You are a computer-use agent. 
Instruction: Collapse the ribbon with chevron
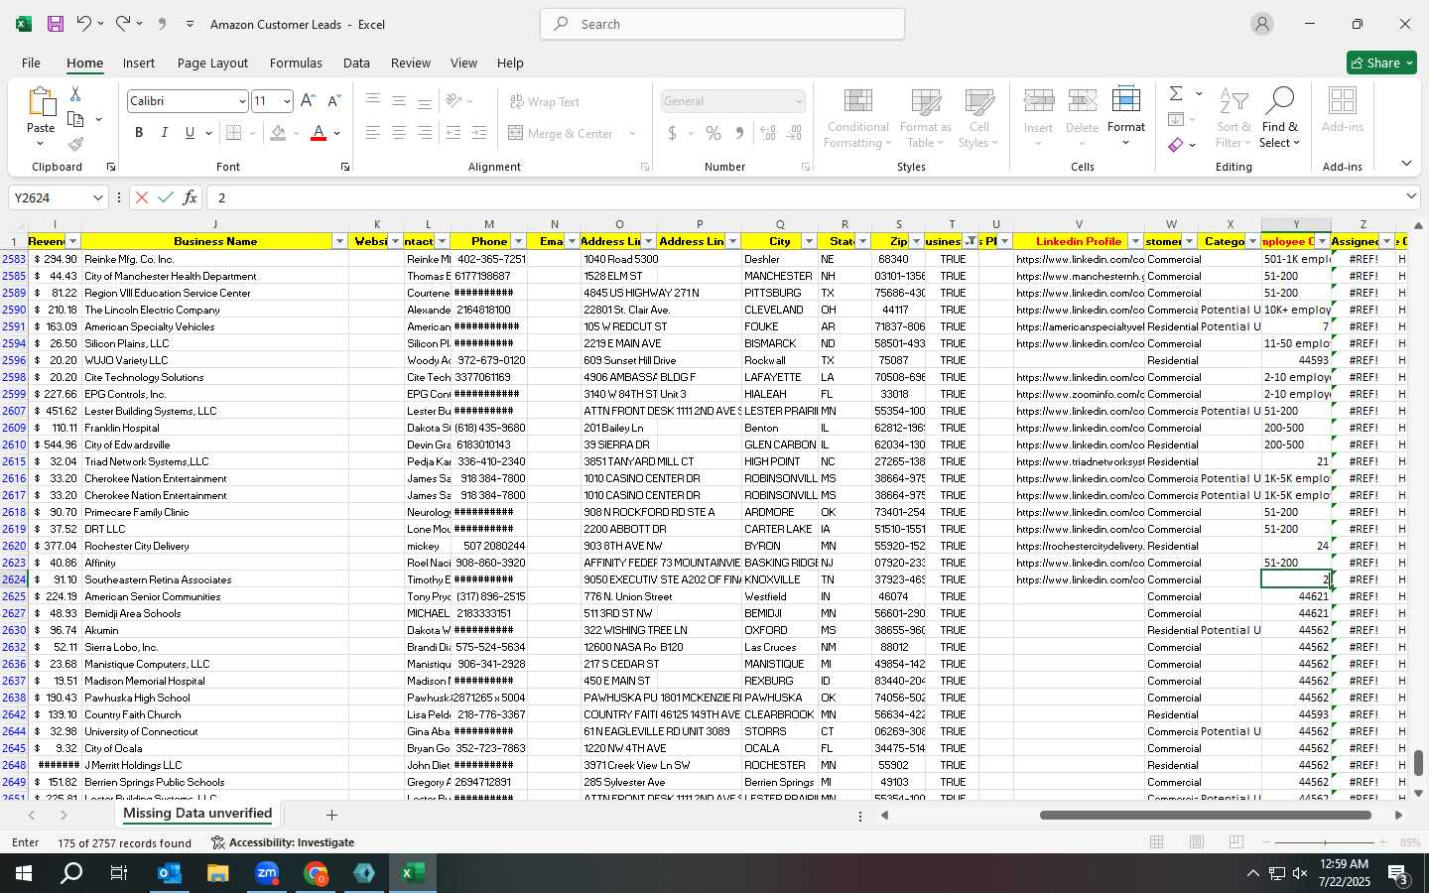tap(1406, 164)
